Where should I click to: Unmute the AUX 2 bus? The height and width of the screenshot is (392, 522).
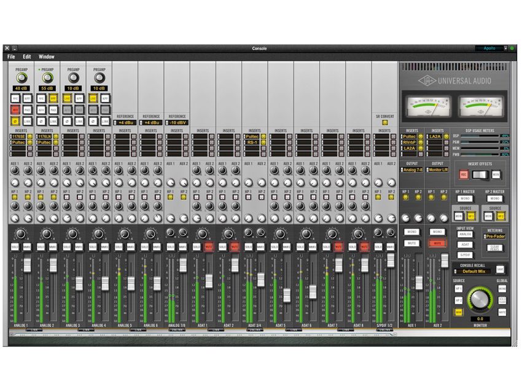(437, 243)
